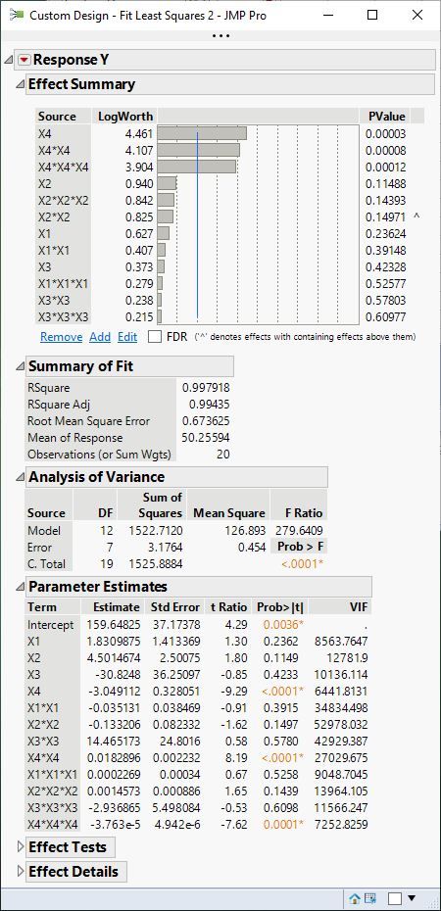Expand the Effect Details section
441x911 pixels.
pyautogui.click(x=21, y=872)
